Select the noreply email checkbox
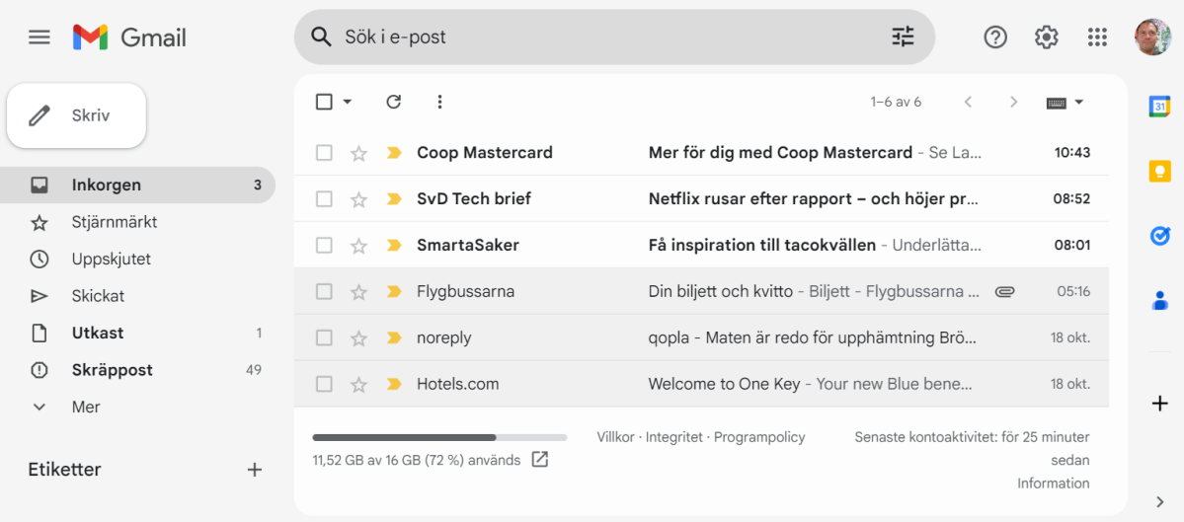 (324, 337)
